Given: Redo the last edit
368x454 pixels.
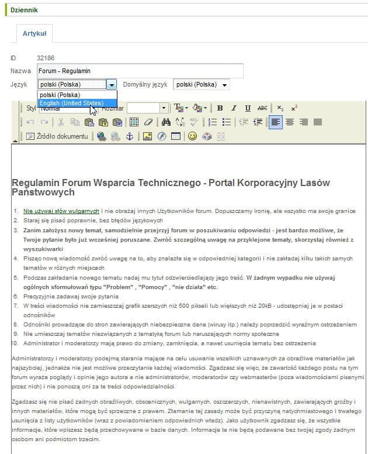Looking at the screenshot, I should click(x=44, y=122).
